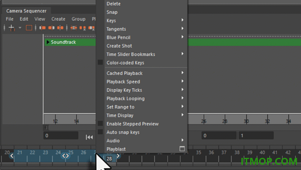Open the Edit menu in Camera Sequencer
301x170 pixels.
[24, 19]
